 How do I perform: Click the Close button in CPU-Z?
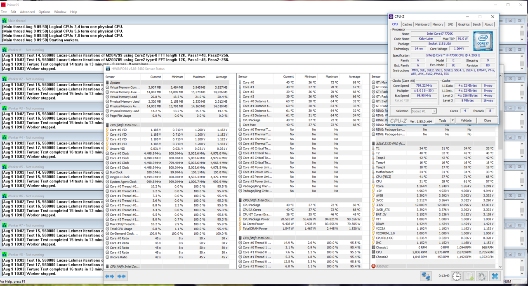pos(488,121)
